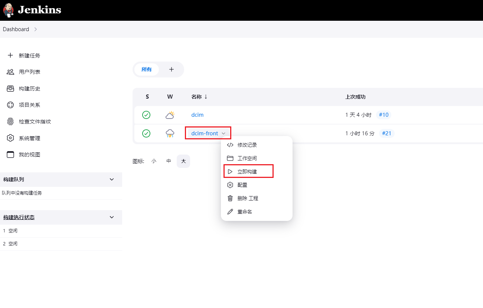The width and height of the screenshot is (483, 308).
Task: Click the 上次成功 column header
Action: coord(355,97)
